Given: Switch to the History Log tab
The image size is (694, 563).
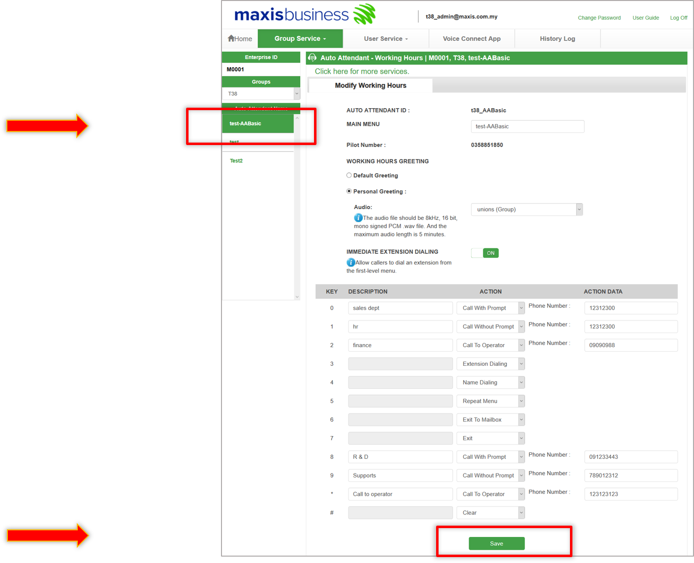Looking at the screenshot, I should coord(557,39).
